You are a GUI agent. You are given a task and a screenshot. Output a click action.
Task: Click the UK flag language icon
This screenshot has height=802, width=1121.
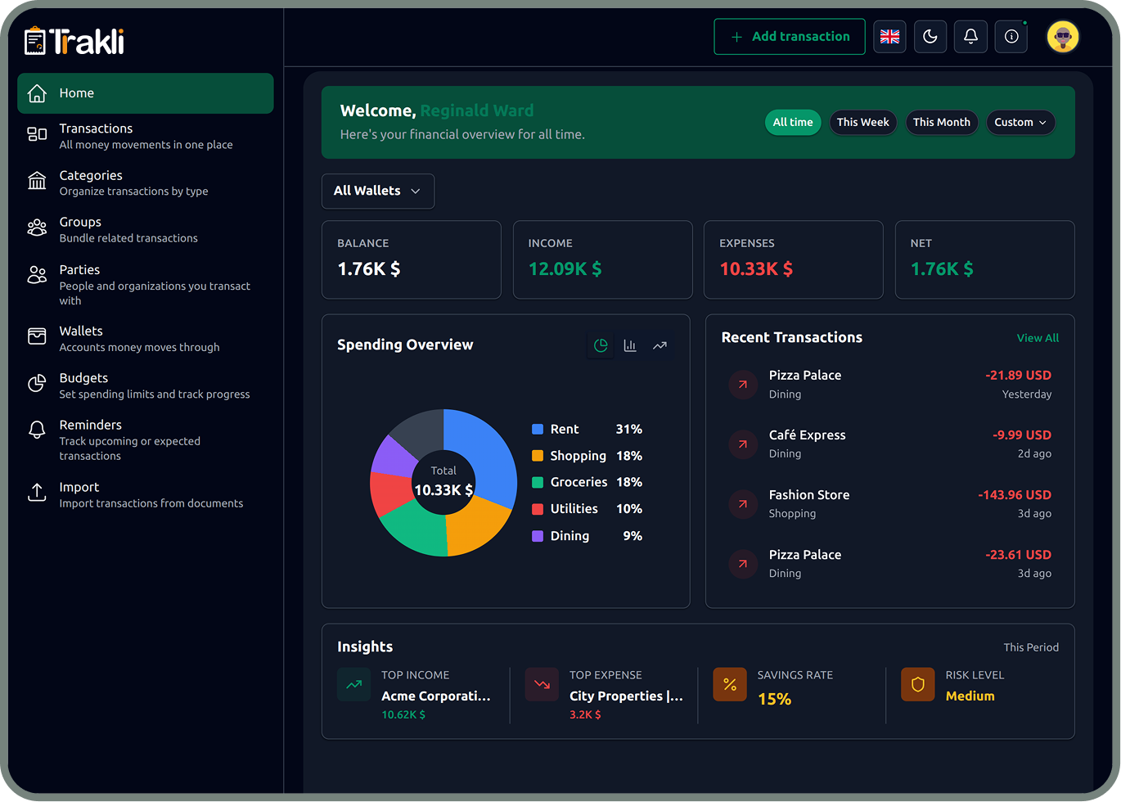(x=889, y=37)
